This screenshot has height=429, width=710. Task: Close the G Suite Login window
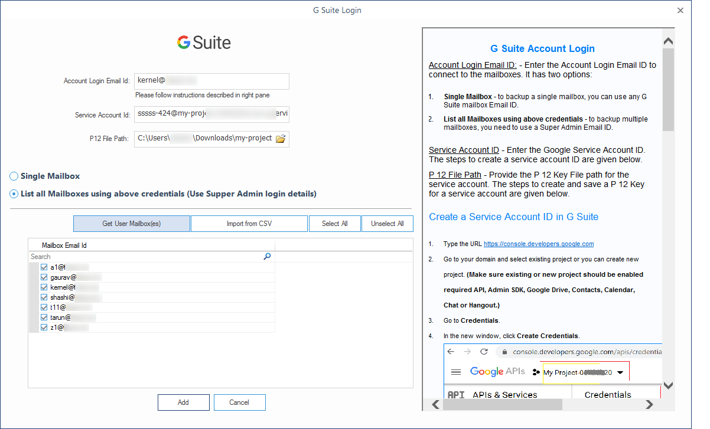coord(680,10)
